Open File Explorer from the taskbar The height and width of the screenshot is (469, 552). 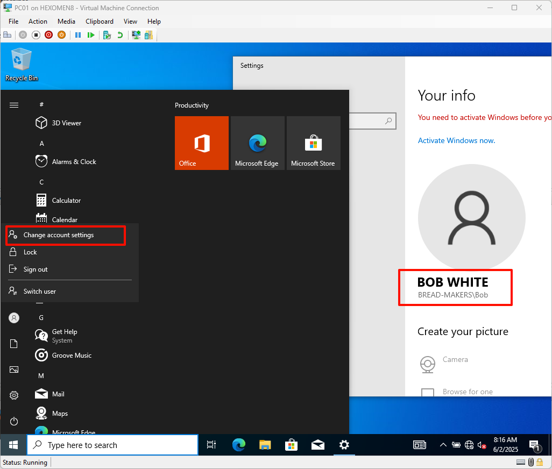click(x=265, y=445)
